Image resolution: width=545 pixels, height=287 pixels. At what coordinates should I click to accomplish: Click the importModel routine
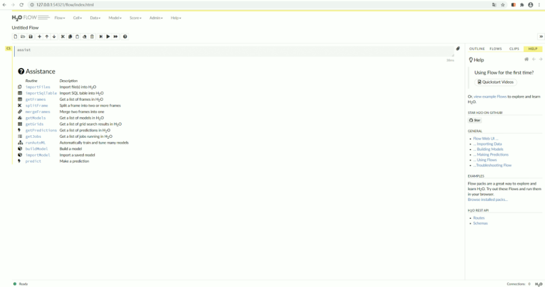(x=37, y=155)
